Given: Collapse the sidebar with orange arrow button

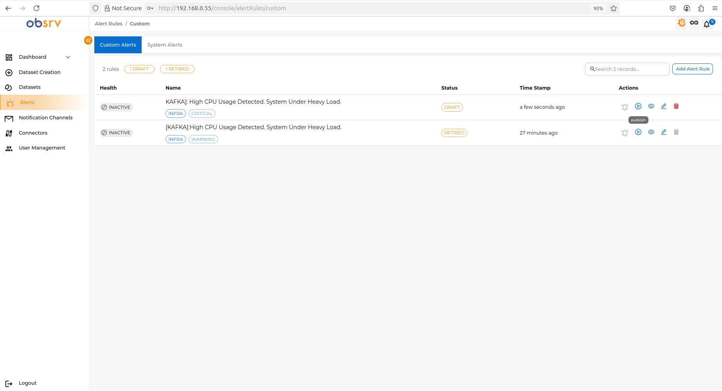Looking at the screenshot, I should click(x=88, y=40).
